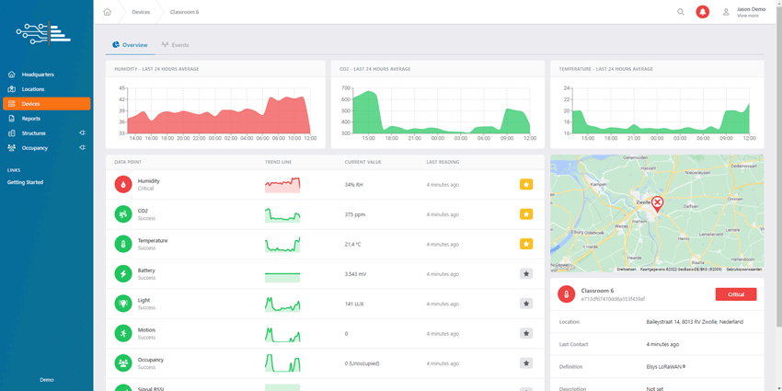Favorite the Battery data point star
782x391 pixels.
(x=526, y=274)
